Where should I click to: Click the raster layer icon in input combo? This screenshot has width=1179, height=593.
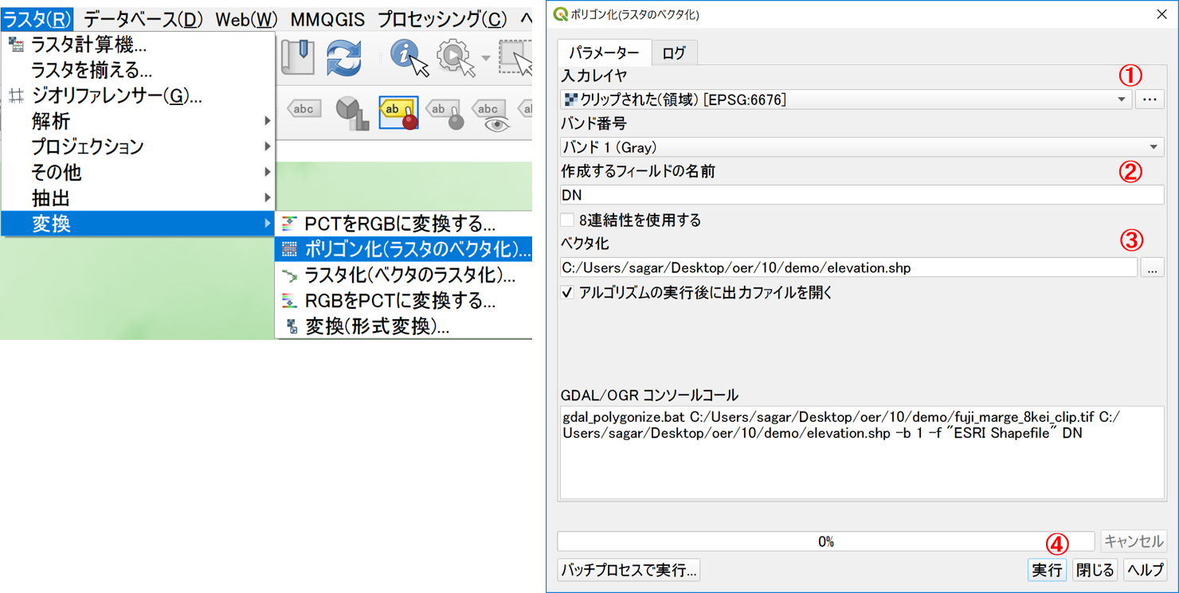[570, 99]
